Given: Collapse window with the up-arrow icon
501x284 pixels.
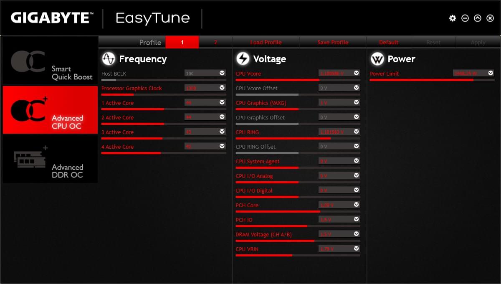Looking at the screenshot, I should coord(478,18).
